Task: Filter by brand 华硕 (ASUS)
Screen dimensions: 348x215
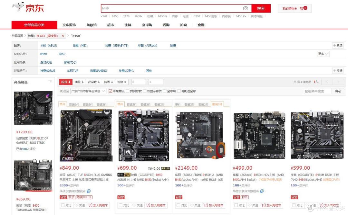Action: tap(49, 45)
